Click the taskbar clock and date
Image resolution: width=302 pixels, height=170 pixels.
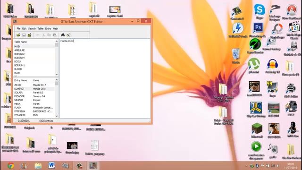291,166
